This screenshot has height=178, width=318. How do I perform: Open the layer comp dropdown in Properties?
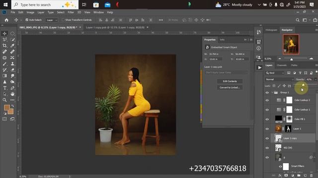click(226, 73)
